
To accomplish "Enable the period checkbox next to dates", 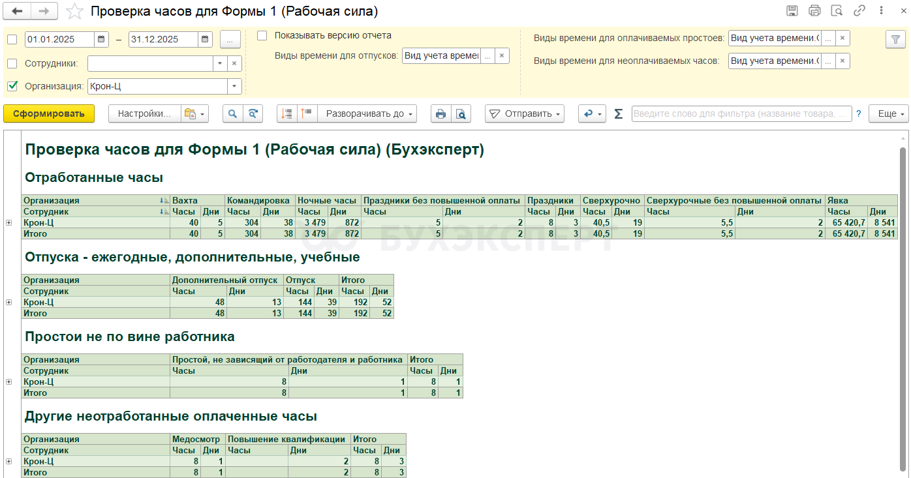I will 12,39.
